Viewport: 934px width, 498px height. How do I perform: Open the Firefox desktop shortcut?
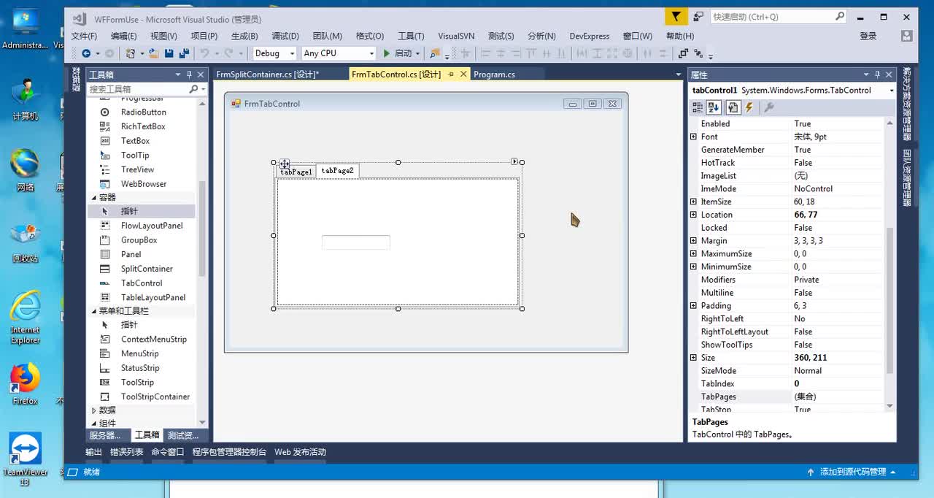pyautogui.click(x=25, y=384)
